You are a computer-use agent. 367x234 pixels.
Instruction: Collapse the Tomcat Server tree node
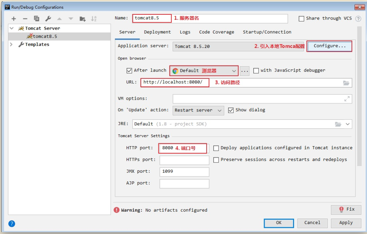tap(12, 28)
